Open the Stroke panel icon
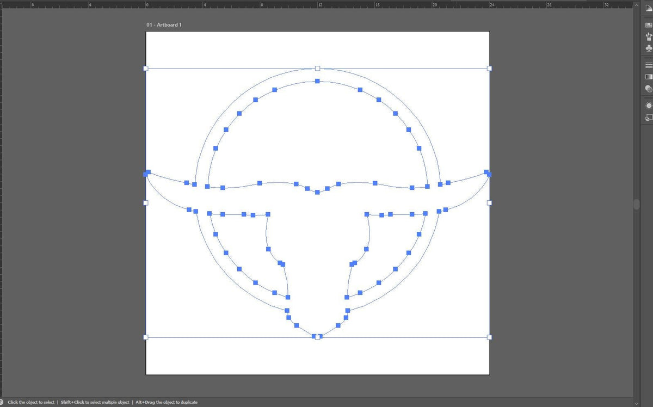The image size is (653, 407). pos(649,65)
